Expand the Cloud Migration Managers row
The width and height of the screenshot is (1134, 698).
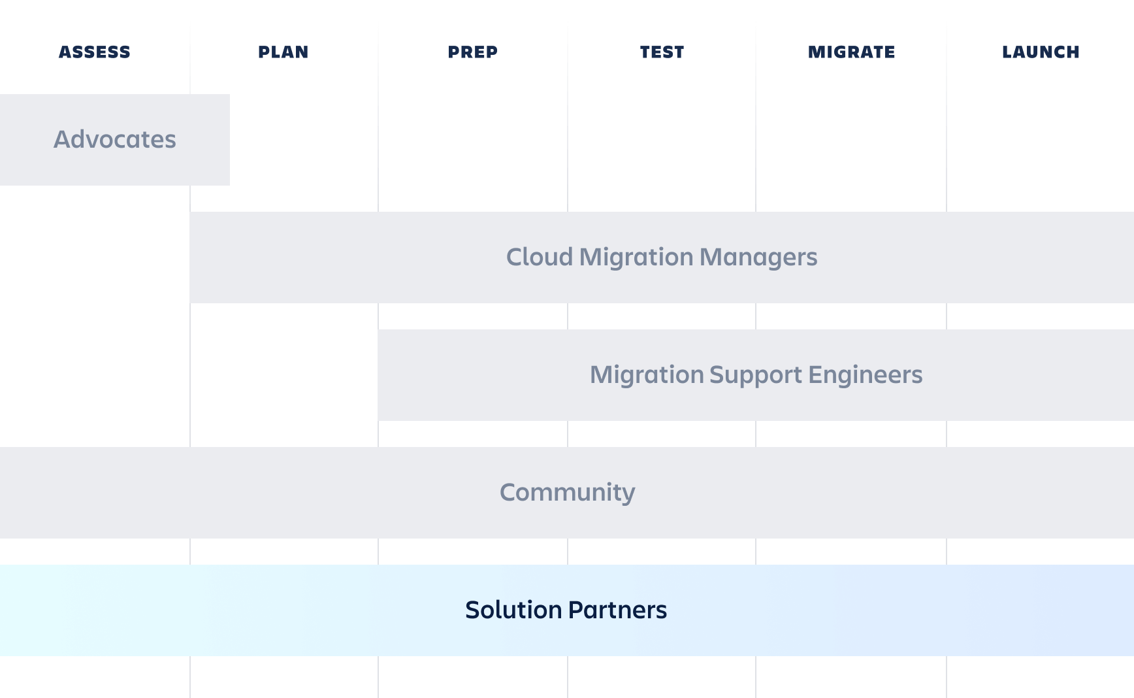(662, 258)
